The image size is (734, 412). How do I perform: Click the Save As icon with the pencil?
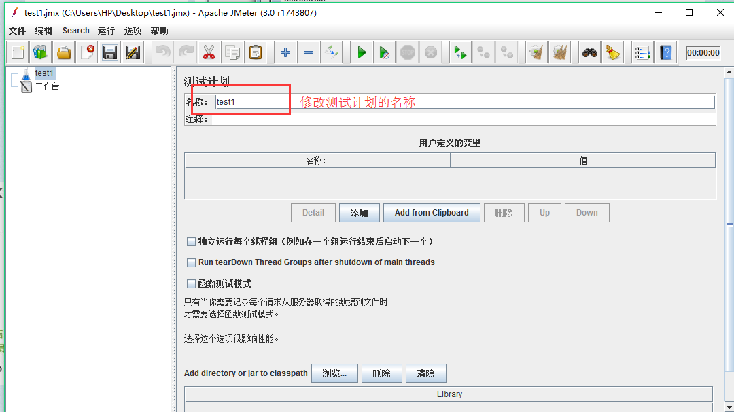(x=133, y=52)
